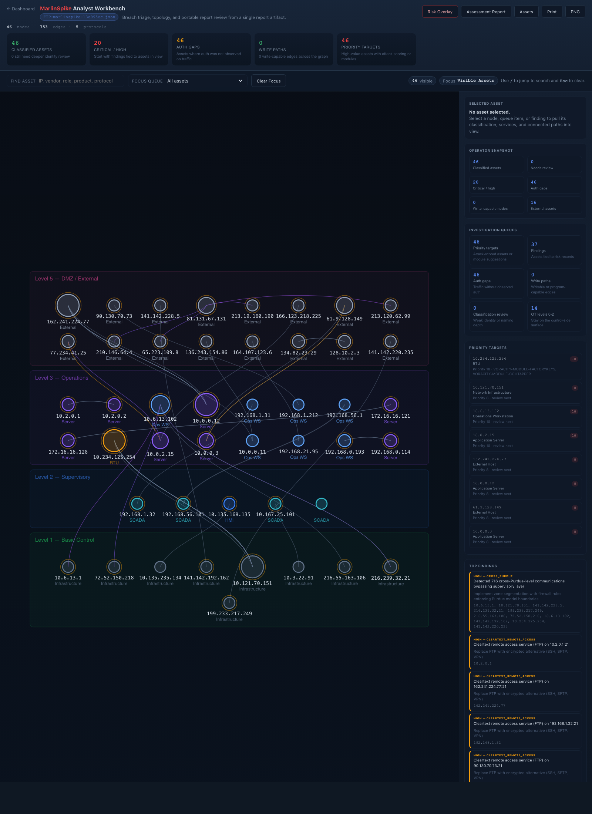Open priority target entry 10.234.125.254 RTU
This screenshot has height=814, width=592.
point(525,366)
